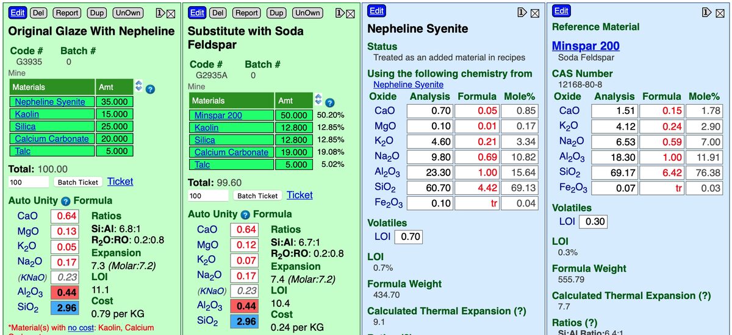Click the 100 batch size field in Original Glaze
The height and width of the screenshot is (335, 732).
click(29, 182)
